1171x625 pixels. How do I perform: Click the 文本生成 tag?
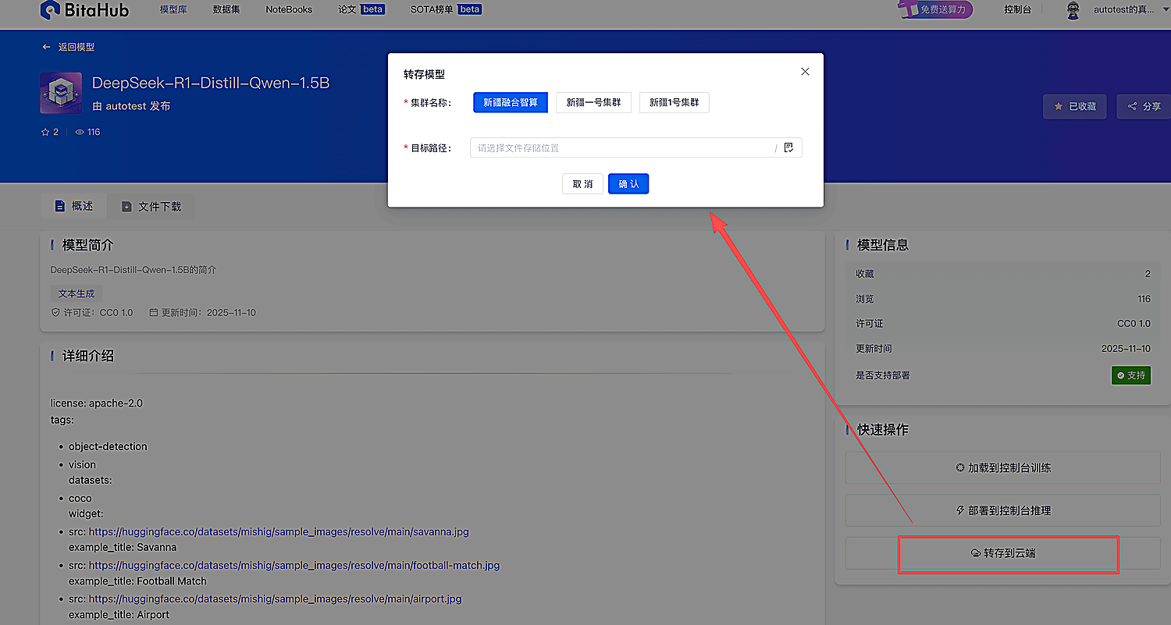click(77, 293)
